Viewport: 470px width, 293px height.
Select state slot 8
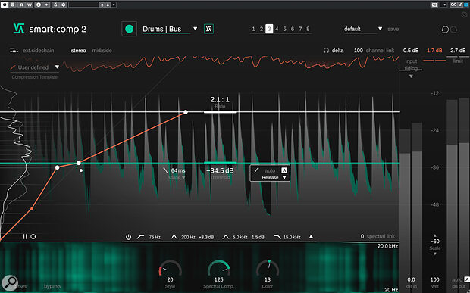click(x=308, y=29)
